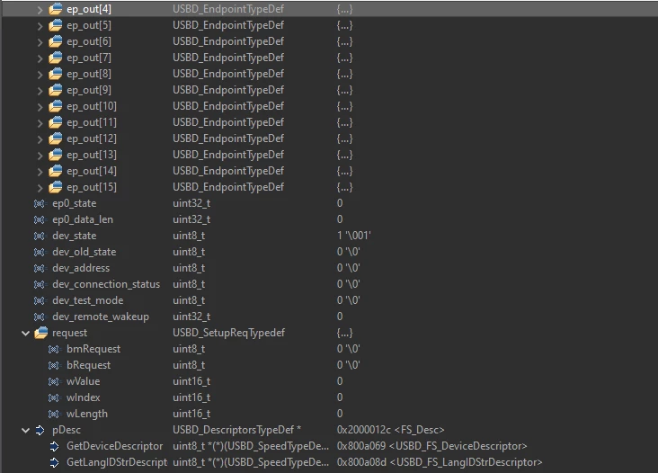Click the ep_out[8] struct icon
The height and width of the screenshot is (473, 658).
(x=56, y=74)
